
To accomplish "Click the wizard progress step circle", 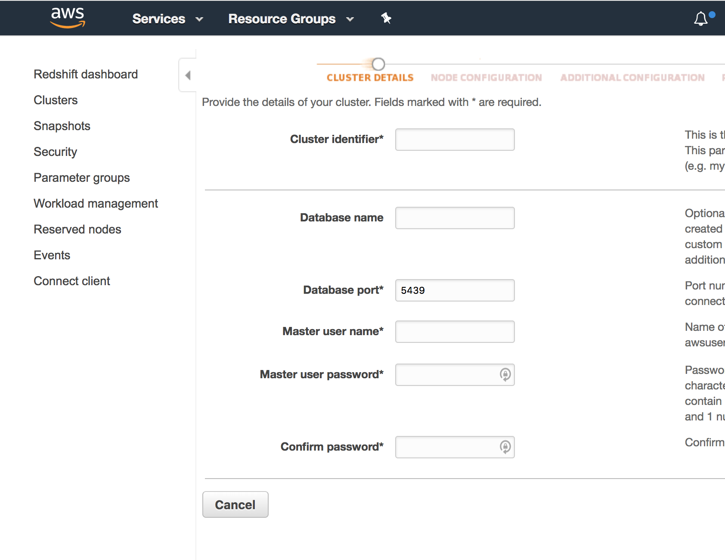I will 378,64.
